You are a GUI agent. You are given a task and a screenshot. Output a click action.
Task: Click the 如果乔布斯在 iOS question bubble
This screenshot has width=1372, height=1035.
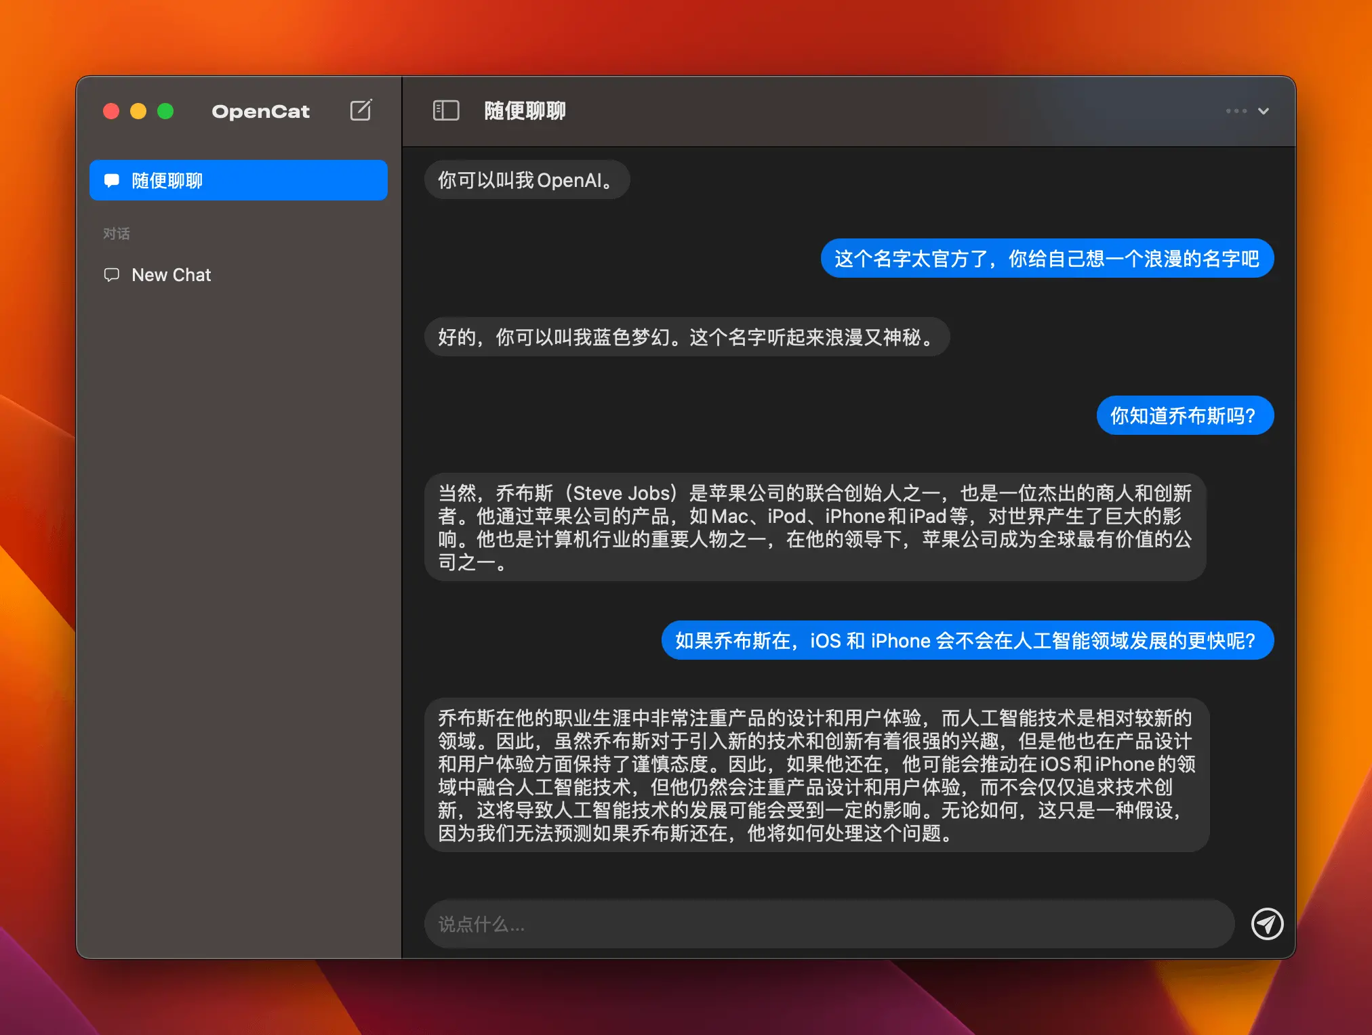point(967,640)
